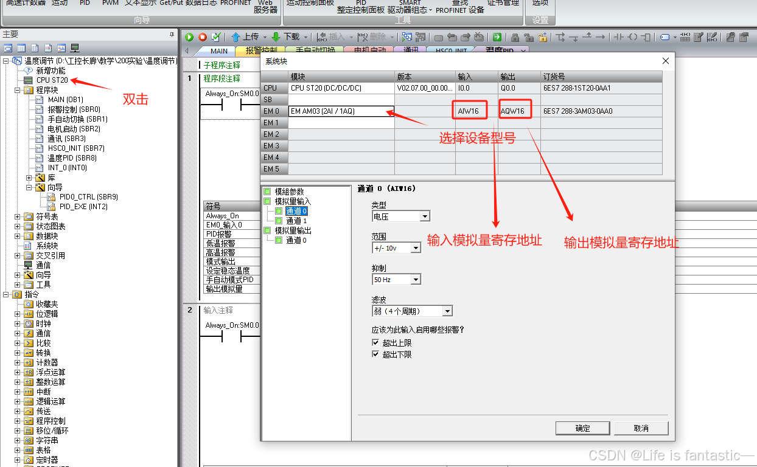Click the pin icon on 主要 panel
The image size is (757, 467).
tap(172, 35)
